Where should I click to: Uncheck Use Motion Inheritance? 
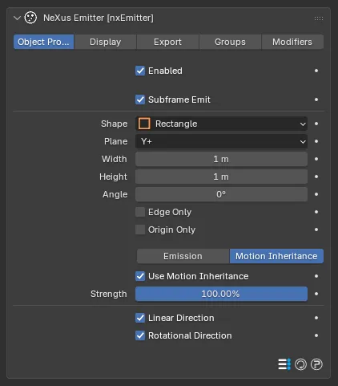[x=140, y=276]
